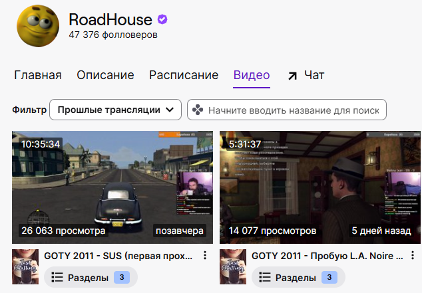This screenshot has width=422, height=293.
Task: Click the game category icon in search field
Action: point(198,110)
